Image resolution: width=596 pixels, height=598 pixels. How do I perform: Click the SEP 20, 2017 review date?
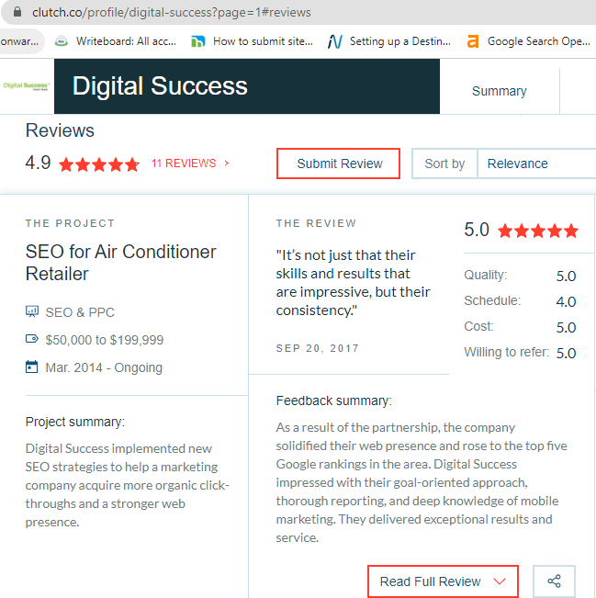pyautogui.click(x=317, y=348)
